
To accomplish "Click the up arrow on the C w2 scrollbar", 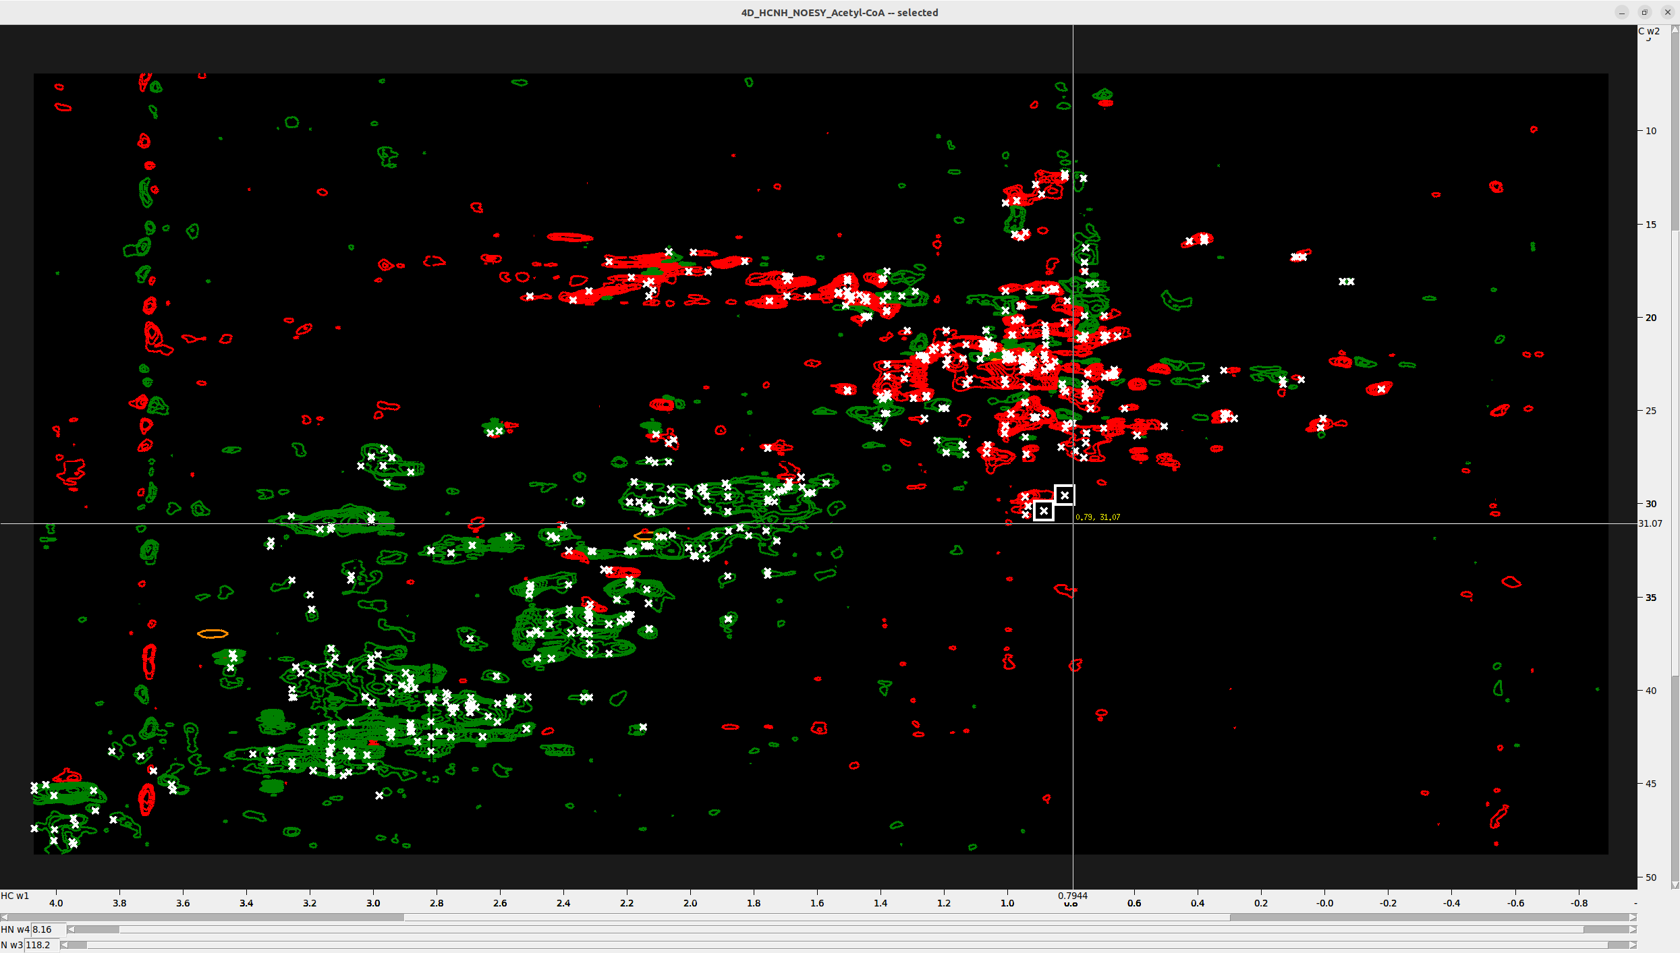I will 1674,29.
